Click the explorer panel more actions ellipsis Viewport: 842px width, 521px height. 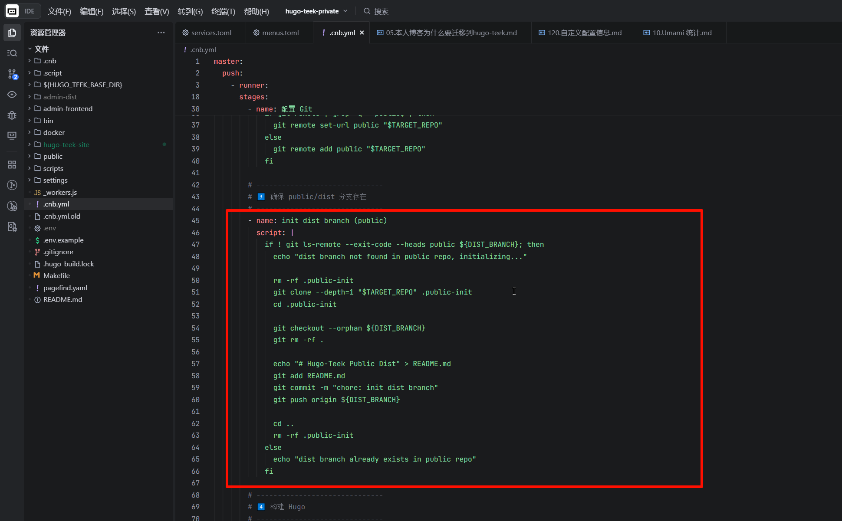point(161,33)
